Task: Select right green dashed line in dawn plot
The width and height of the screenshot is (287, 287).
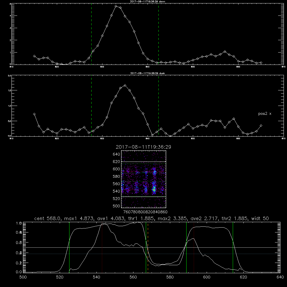Action: [158, 34]
